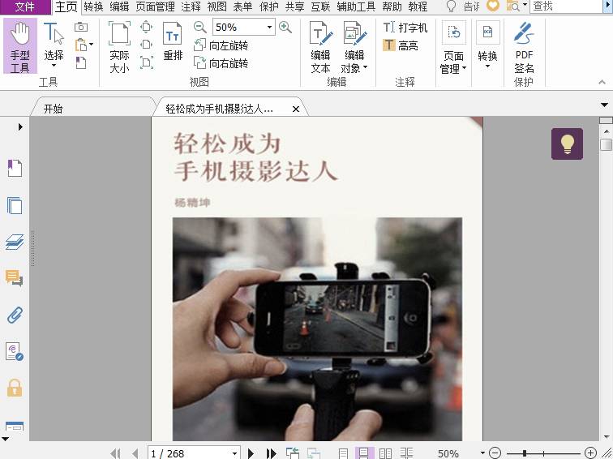Expand the Select (选择) tool dropdown
The height and width of the screenshot is (459, 613).
tap(54, 66)
